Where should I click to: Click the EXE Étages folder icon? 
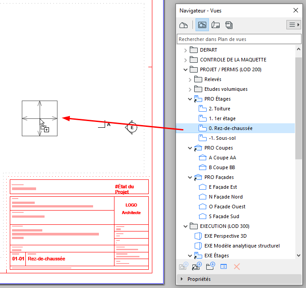(198, 256)
